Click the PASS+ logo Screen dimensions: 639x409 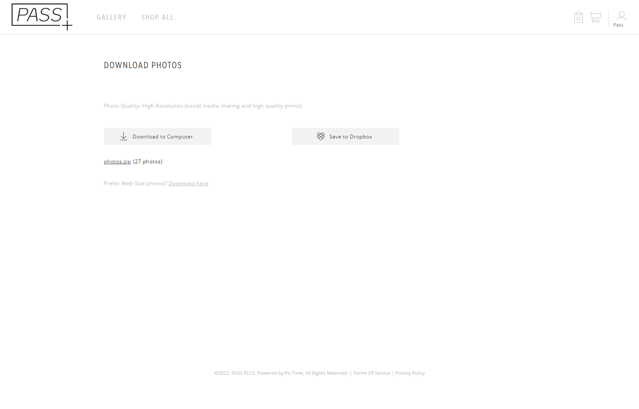(42, 17)
